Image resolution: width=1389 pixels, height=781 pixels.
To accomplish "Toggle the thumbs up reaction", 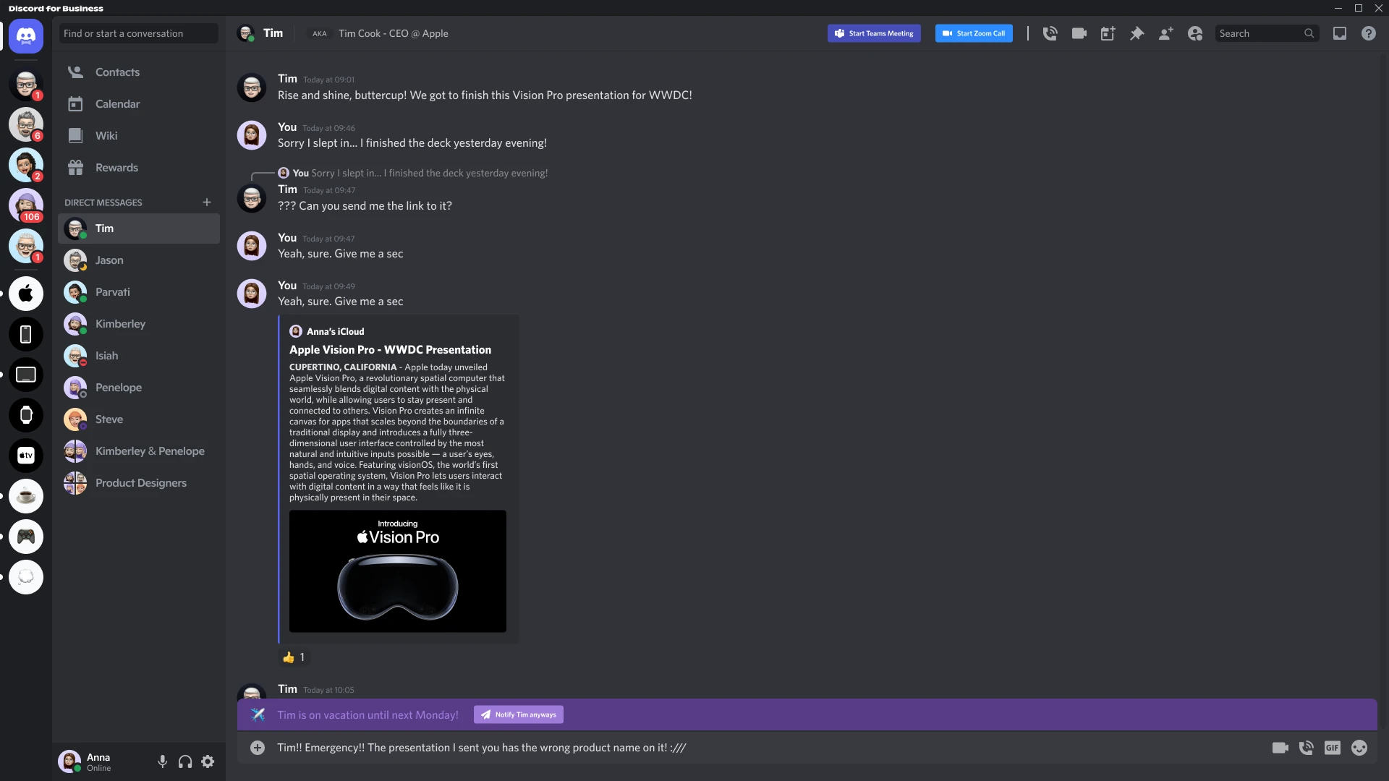I will (294, 657).
